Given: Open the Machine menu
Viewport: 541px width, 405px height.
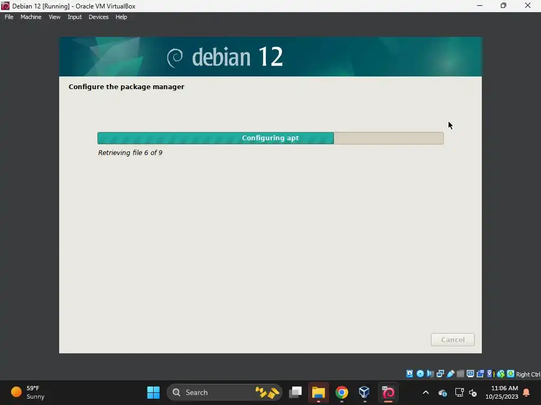Looking at the screenshot, I should (31, 17).
